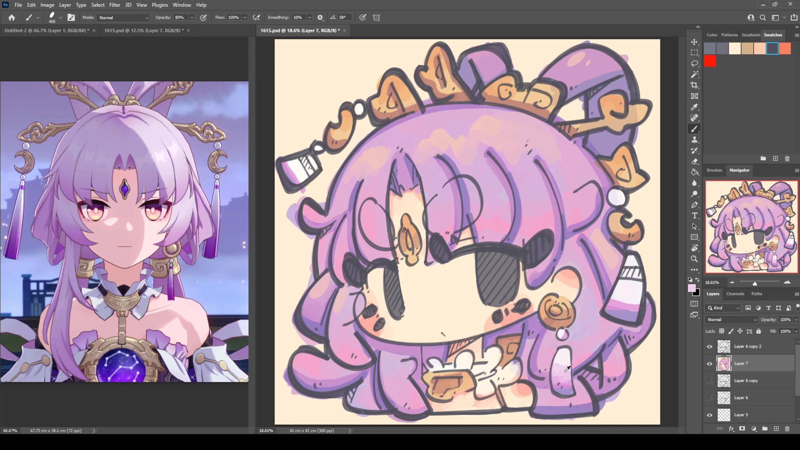Select the Frame tool
Screen dimensions: 800x450
[x=695, y=96]
